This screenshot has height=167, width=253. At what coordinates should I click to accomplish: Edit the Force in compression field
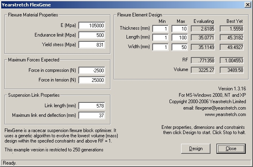click(x=92, y=71)
